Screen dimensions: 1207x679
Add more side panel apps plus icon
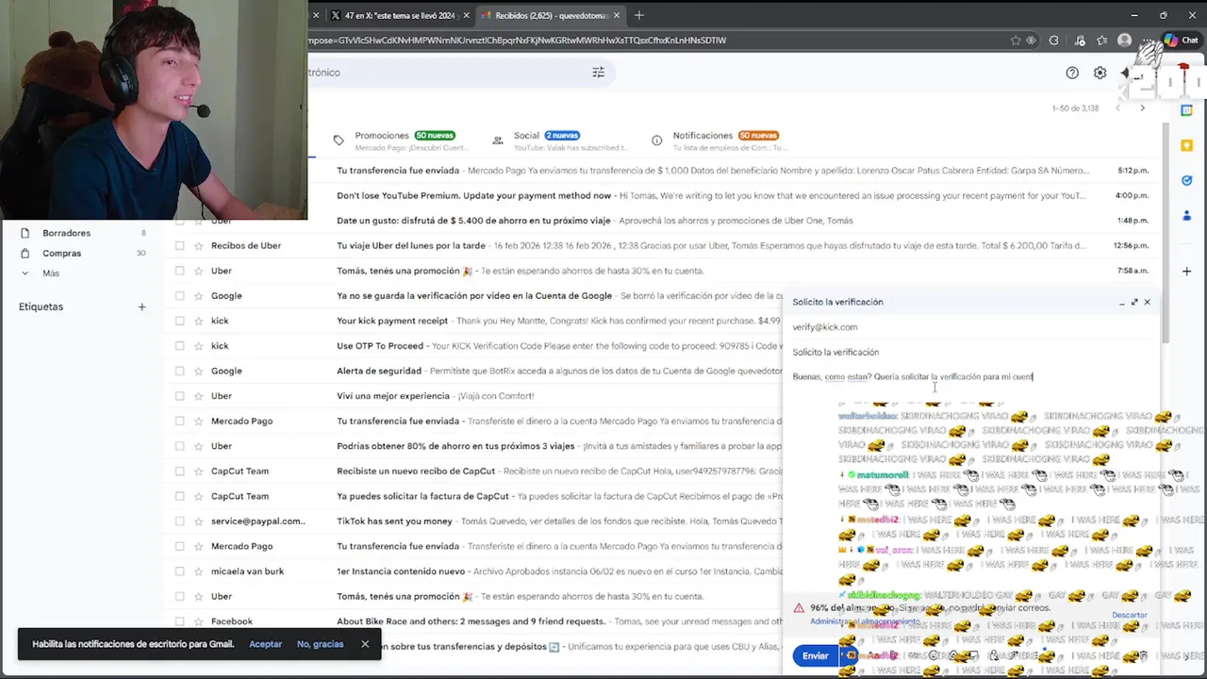1187,272
